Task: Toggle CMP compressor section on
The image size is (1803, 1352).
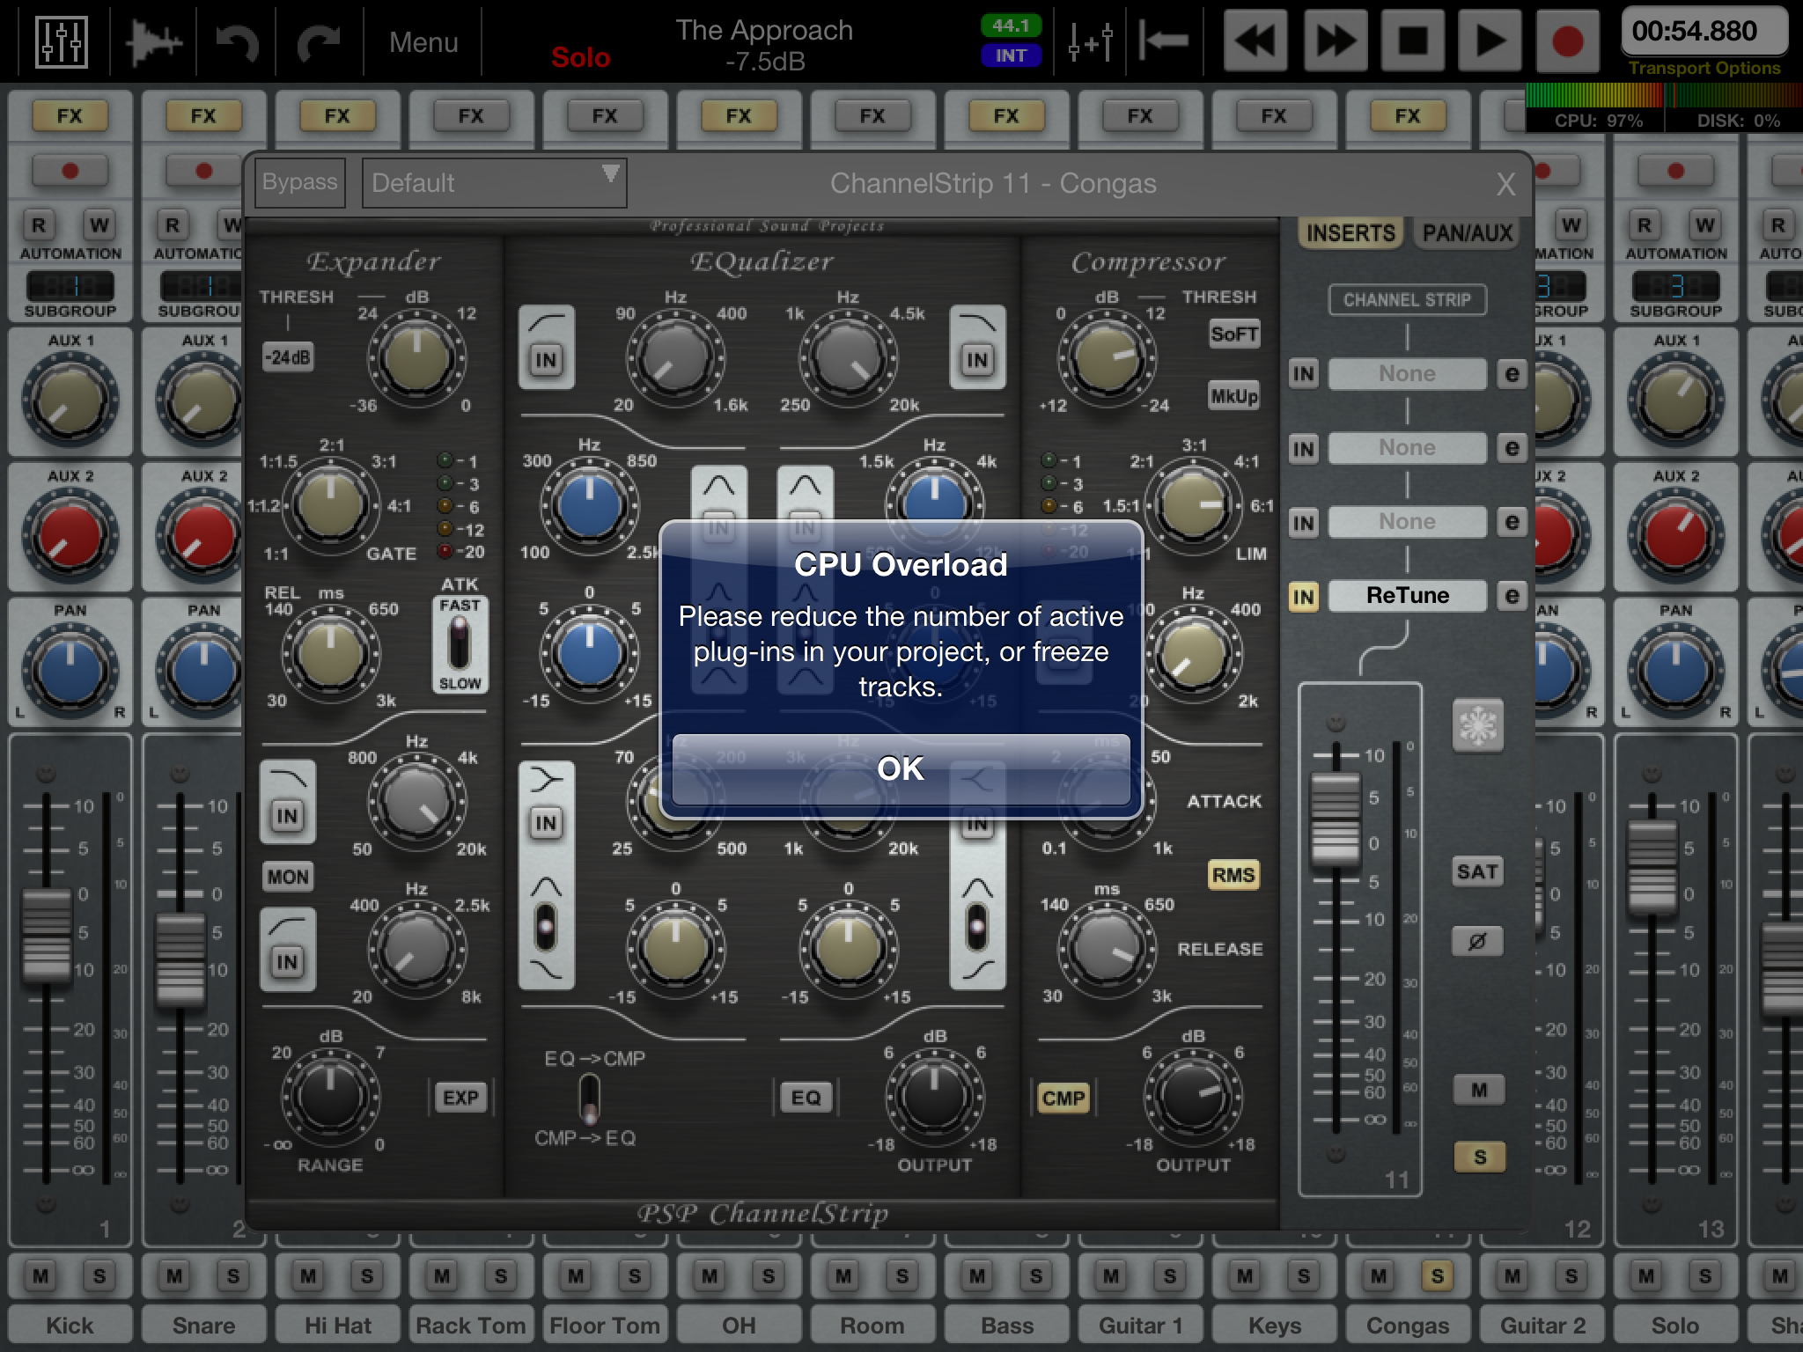Action: [1063, 1098]
